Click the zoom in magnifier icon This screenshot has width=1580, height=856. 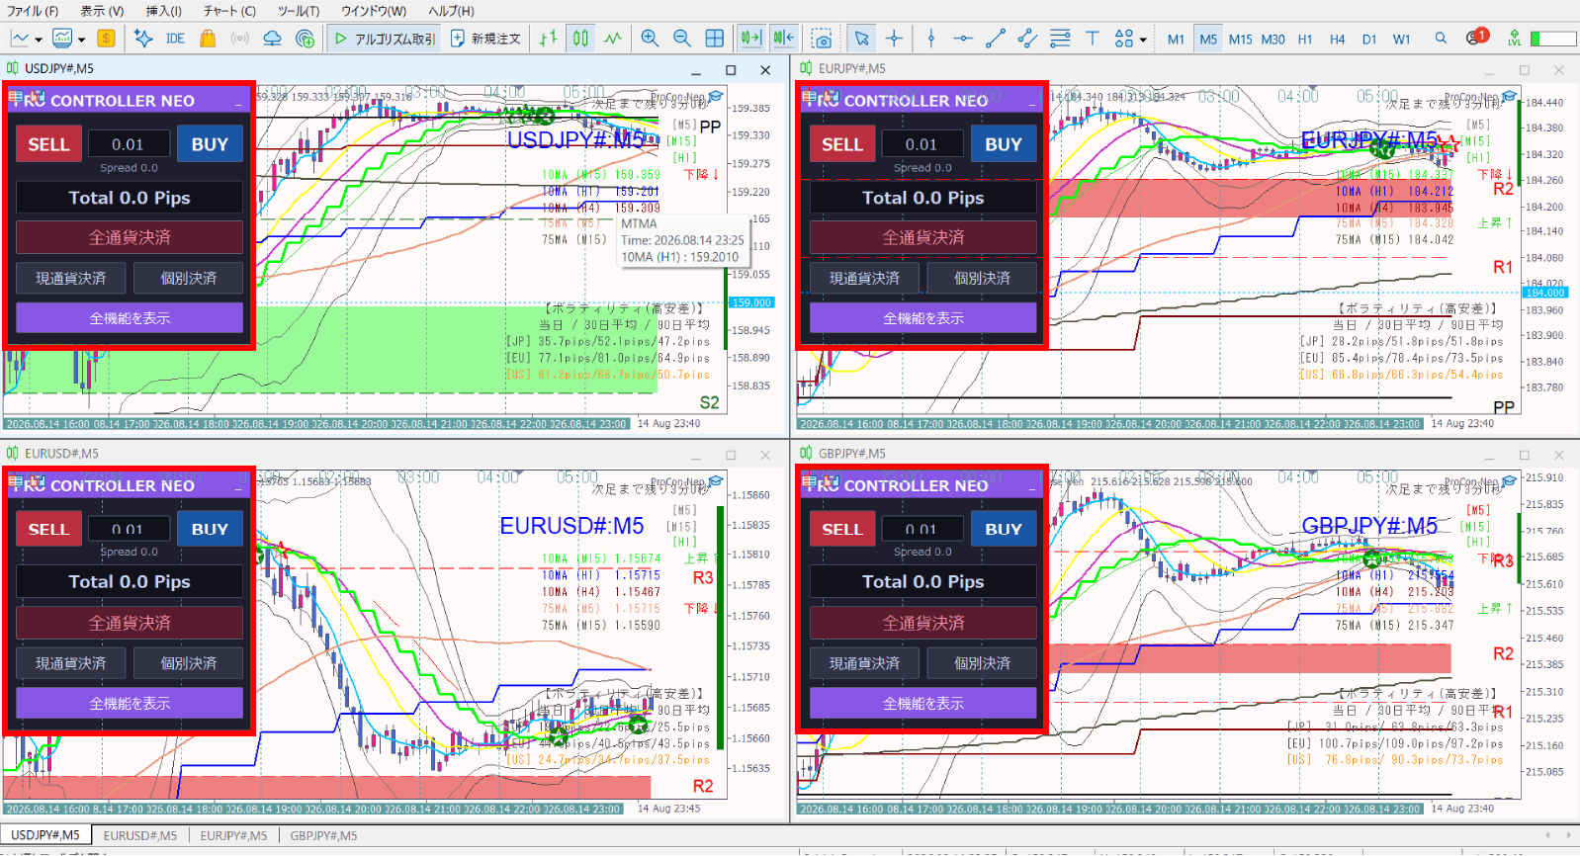tap(650, 39)
